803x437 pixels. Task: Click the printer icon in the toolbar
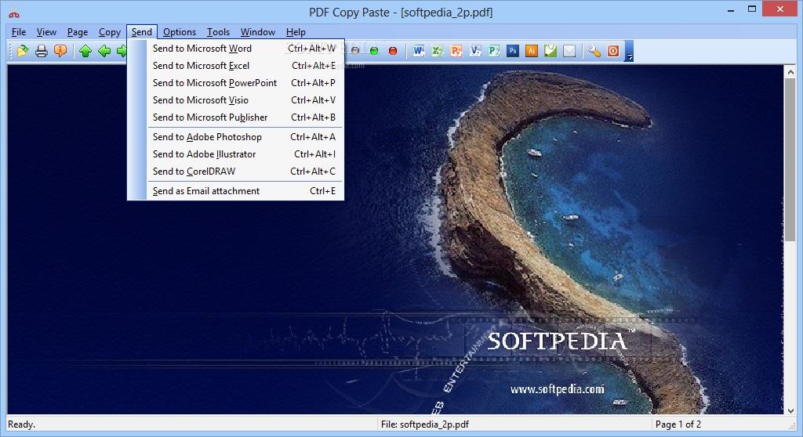[x=42, y=51]
